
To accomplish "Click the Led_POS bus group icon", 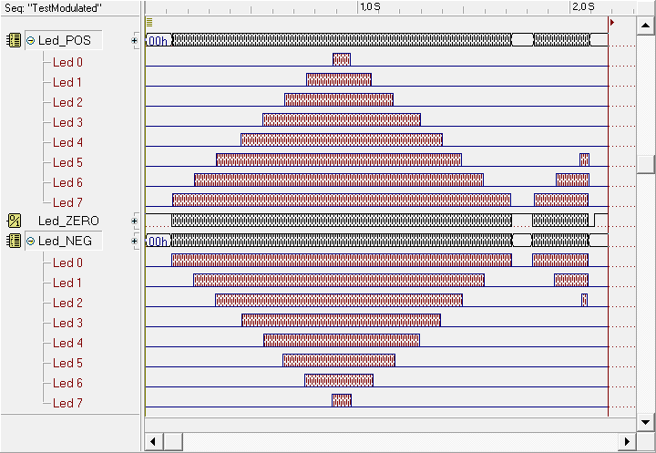I will click(x=14, y=41).
